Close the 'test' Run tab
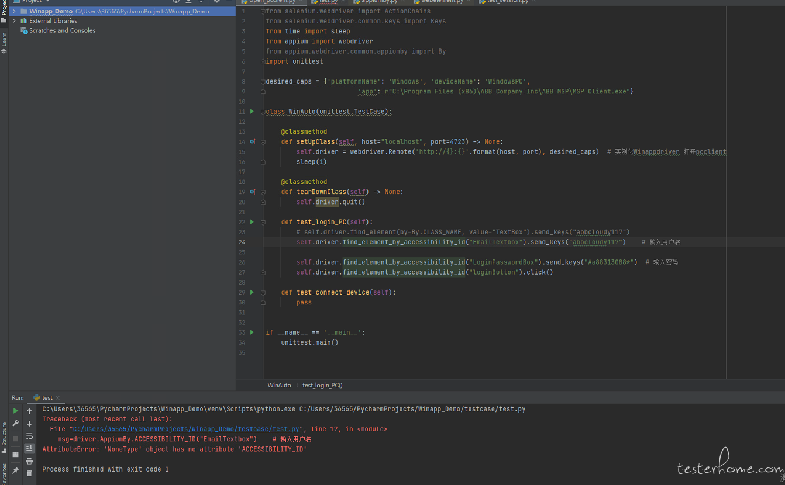This screenshot has height=485, width=785. point(57,398)
